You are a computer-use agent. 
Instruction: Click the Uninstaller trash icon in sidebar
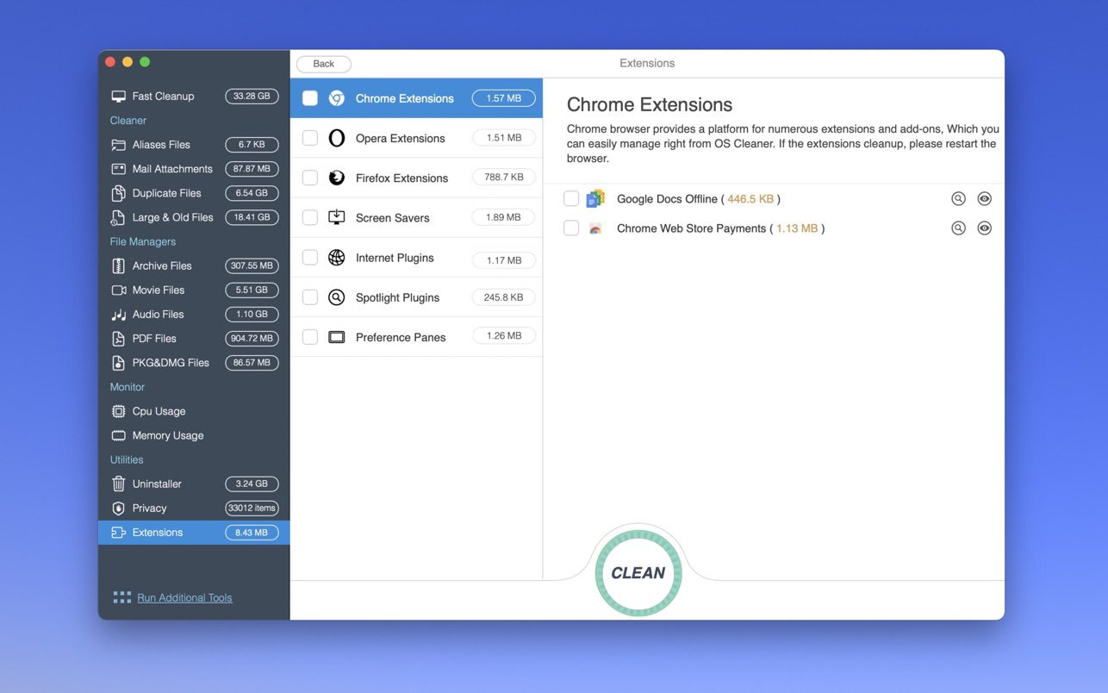coord(119,484)
